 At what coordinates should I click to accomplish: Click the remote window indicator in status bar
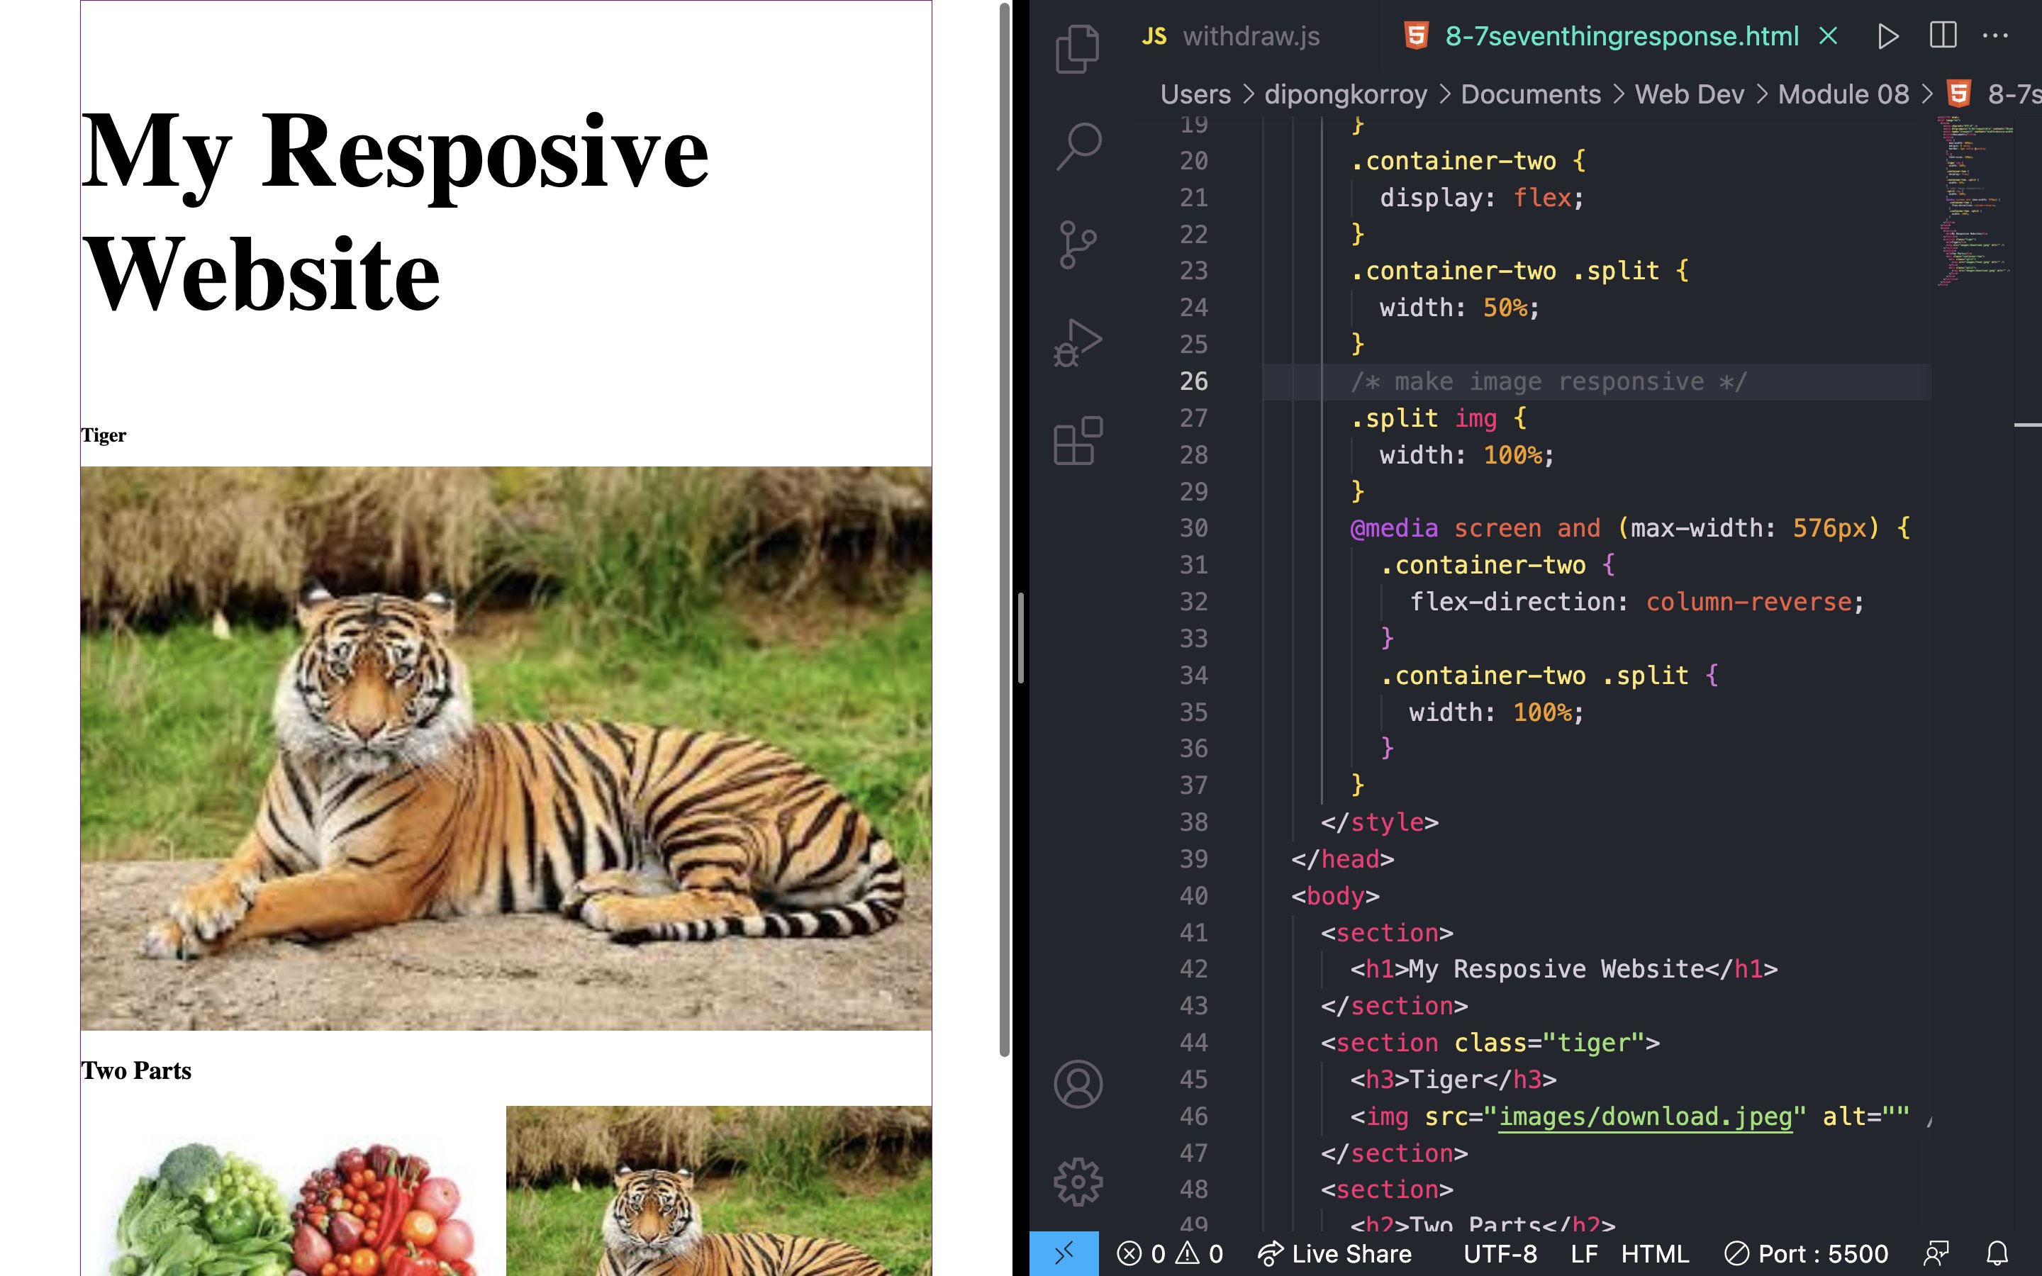(x=1064, y=1253)
